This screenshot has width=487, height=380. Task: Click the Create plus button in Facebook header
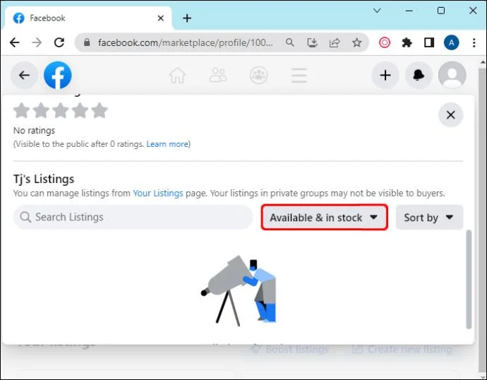(385, 75)
